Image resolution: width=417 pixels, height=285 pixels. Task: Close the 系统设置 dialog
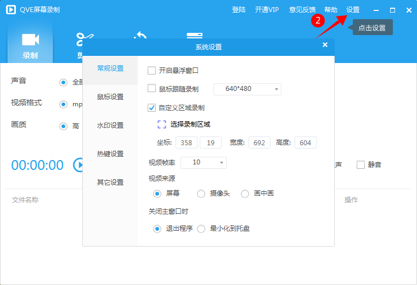(x=325, y=45)
